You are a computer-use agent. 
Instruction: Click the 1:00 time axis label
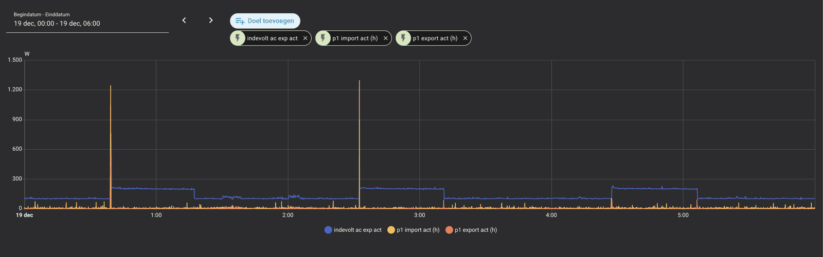click(x=156, y=215)
